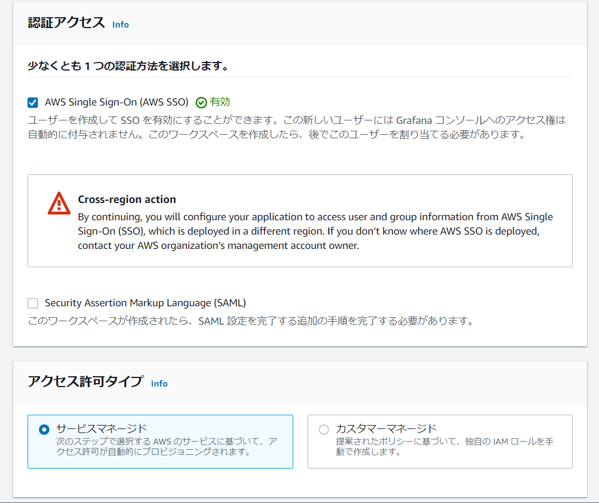
Task: Click the green 有効 checkmark icon
Action: click(201, 103)
